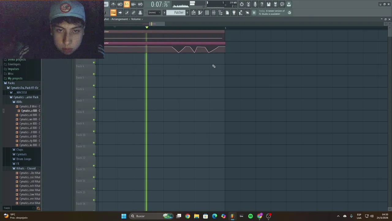Open Envelopes folder in browser
The height and width of the screenshot is (221, 392).
coord(14,64)
